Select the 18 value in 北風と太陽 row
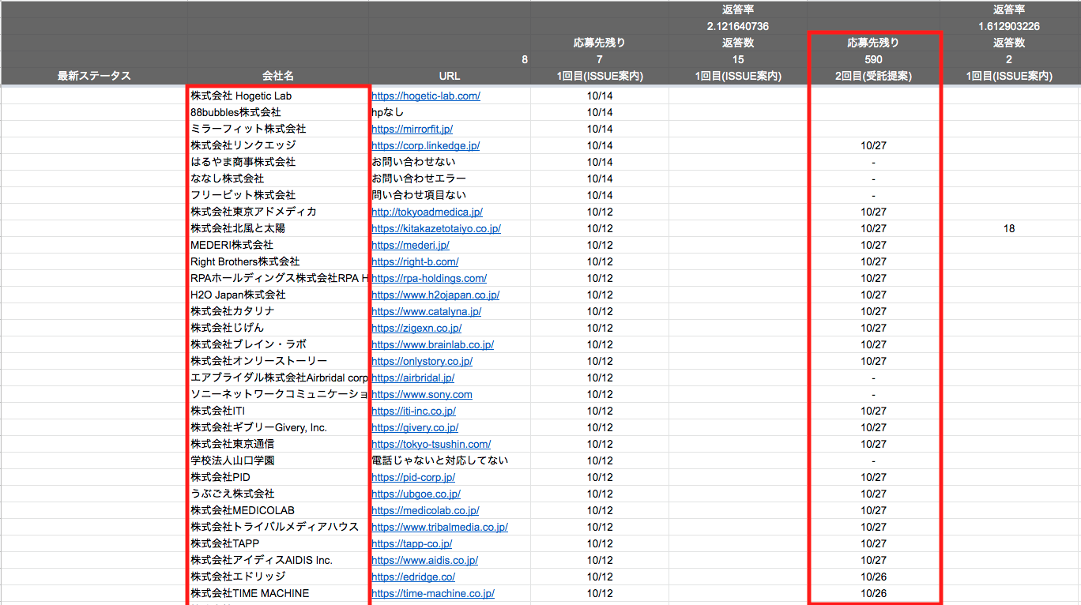 (x=1009, y=228)
